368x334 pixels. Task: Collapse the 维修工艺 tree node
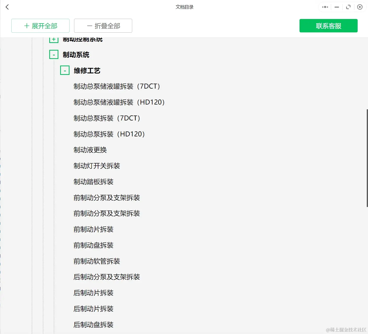[x=65, y=70]
